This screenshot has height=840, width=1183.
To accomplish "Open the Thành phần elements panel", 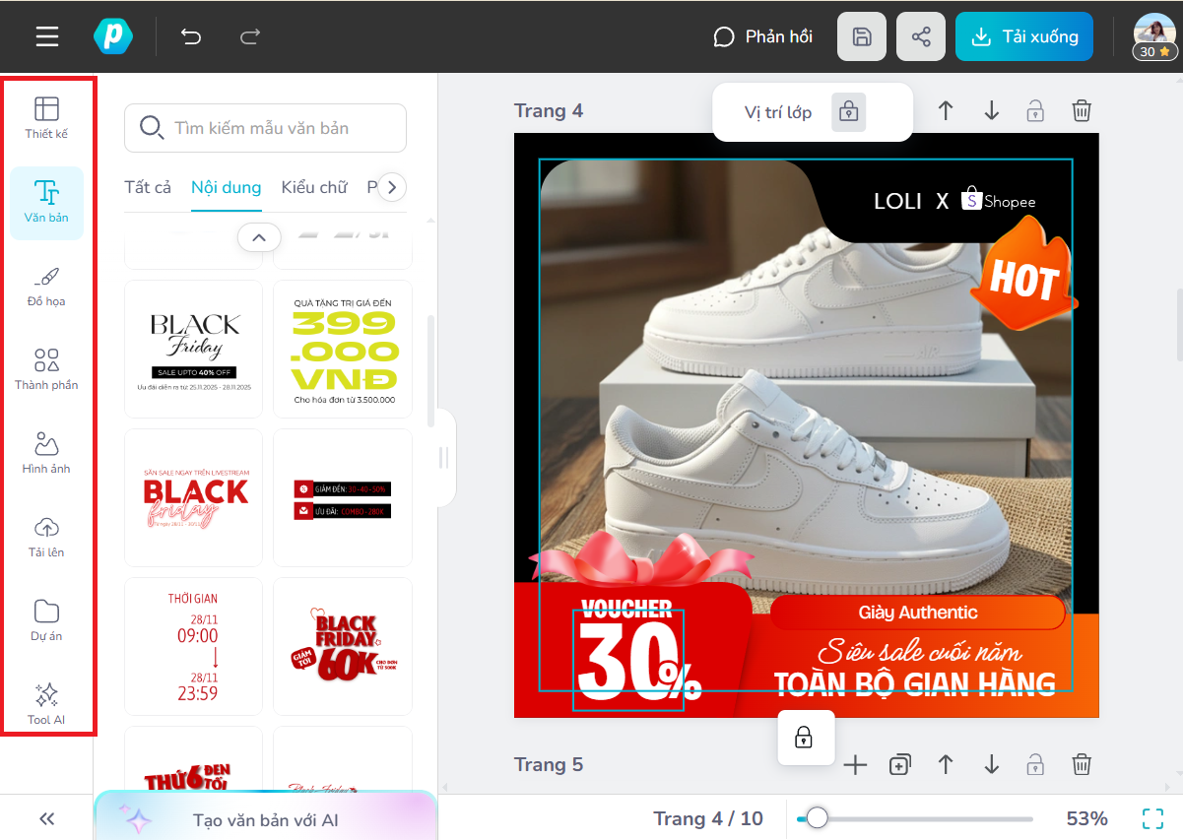I will click(x=46, y=369).
